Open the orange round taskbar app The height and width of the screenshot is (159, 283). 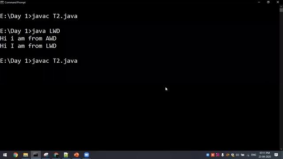click(76, 155)
